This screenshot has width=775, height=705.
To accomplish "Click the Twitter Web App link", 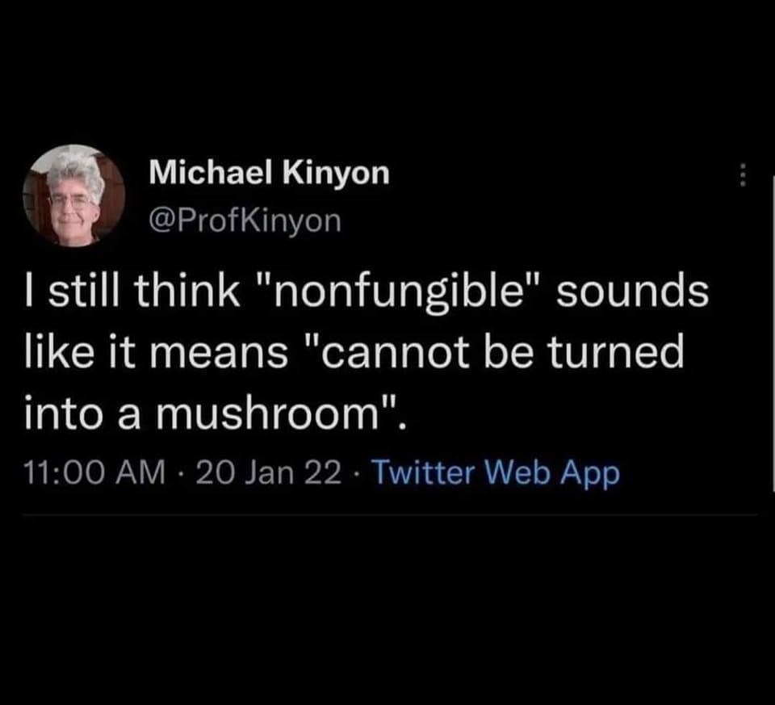I will [494, 473].
